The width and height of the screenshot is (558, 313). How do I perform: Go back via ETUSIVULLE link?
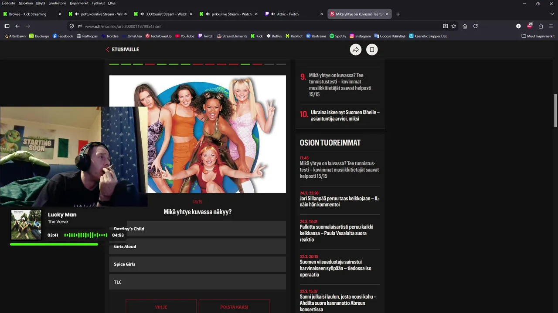[122, 50]
